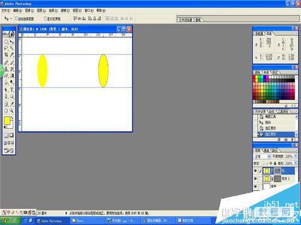
Task: Open the layer opacity 100% arrow
Action: (x=295, y=156)
